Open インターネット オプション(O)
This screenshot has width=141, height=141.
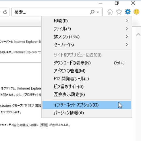coord(87,105)
